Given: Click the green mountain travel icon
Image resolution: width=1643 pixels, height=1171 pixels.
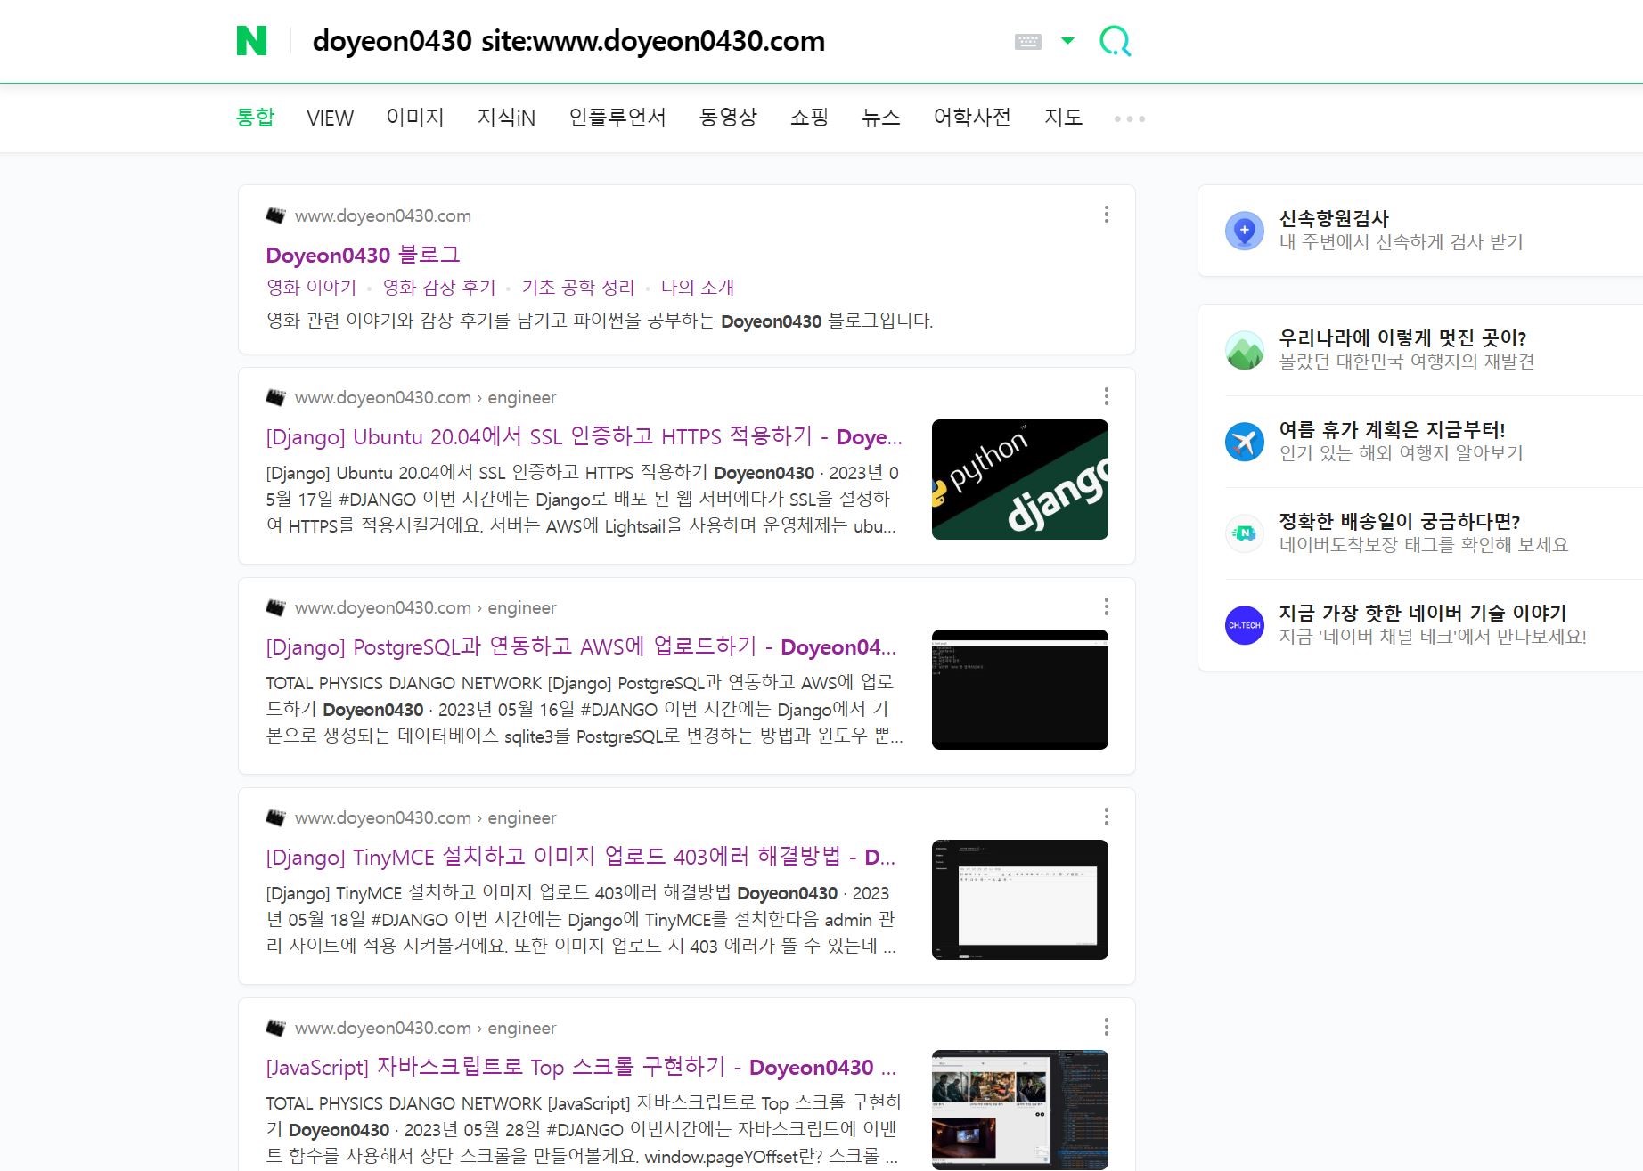Looking at the screenshot, I should 1245,350.
